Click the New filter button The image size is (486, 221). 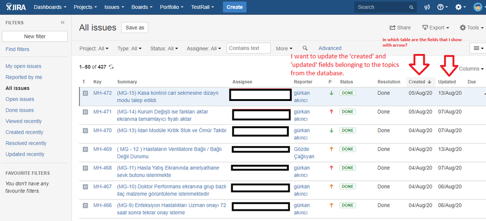[35, 36]
